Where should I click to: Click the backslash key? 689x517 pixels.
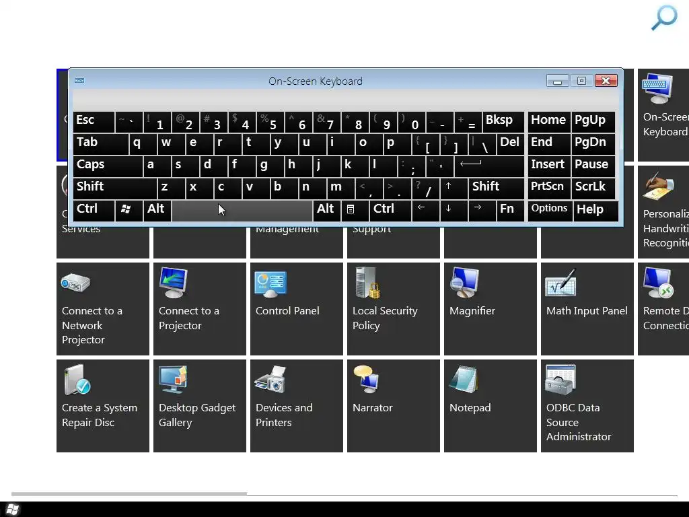point(482,144)
